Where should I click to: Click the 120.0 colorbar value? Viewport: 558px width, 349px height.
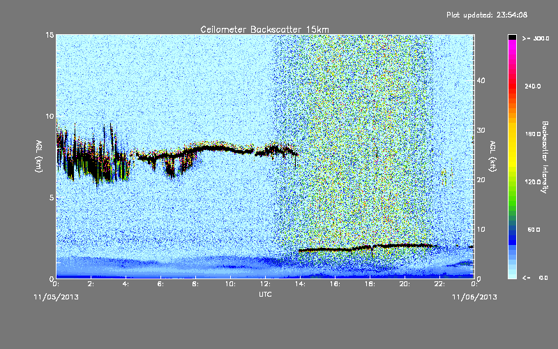pyautogui.click(x=532, y=182)
